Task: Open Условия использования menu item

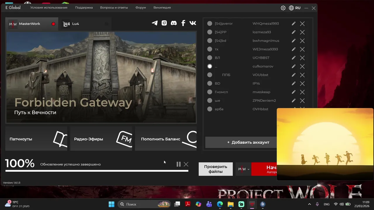Action: [49, 8]
